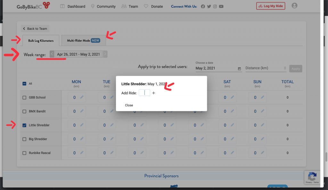Open the Twitter link icon

[209, 6]
